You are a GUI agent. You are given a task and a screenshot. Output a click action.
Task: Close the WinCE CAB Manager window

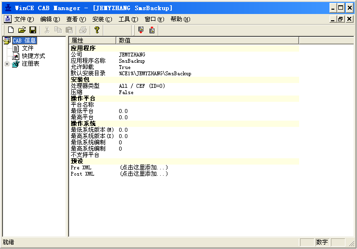[349, 8]
